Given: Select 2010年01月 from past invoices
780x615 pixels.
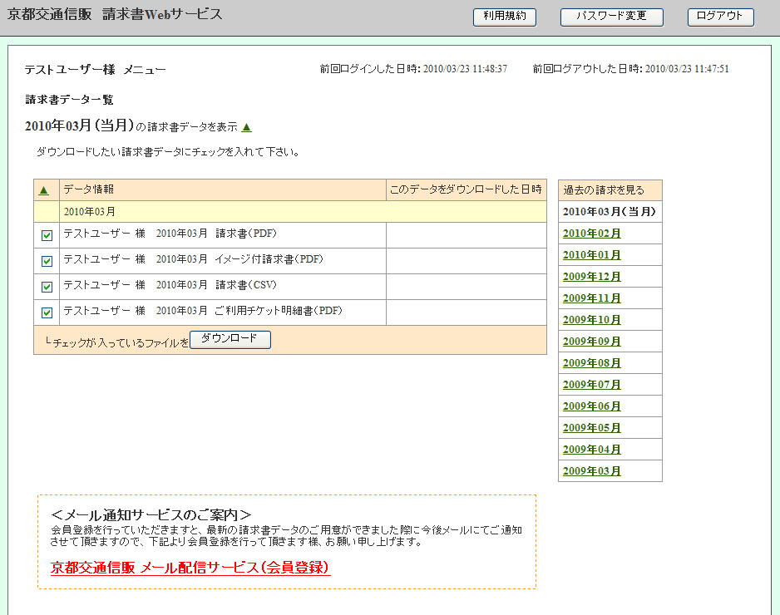Looking at the screenshot, I should pos(592,255).
